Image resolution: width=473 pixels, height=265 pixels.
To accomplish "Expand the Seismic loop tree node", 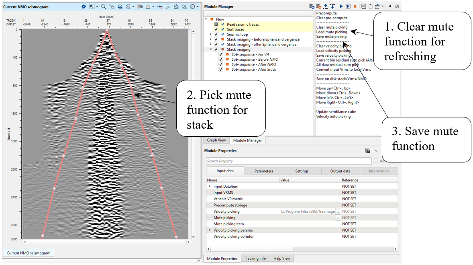I will pyautogui.click(x=210, y=35).
